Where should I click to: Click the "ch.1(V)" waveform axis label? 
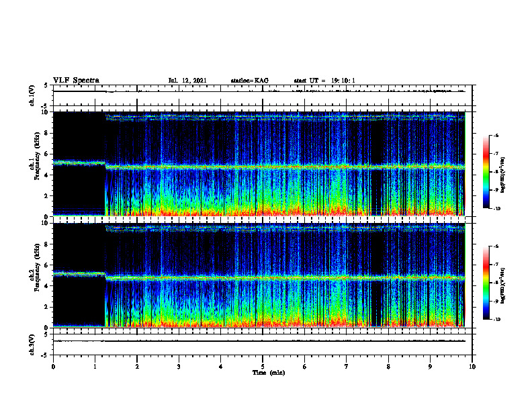[32, 95]
